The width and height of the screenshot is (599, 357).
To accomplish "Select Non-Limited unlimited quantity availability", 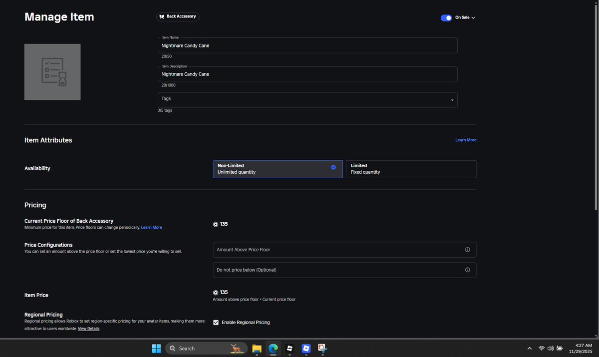I will click(278, 169).
